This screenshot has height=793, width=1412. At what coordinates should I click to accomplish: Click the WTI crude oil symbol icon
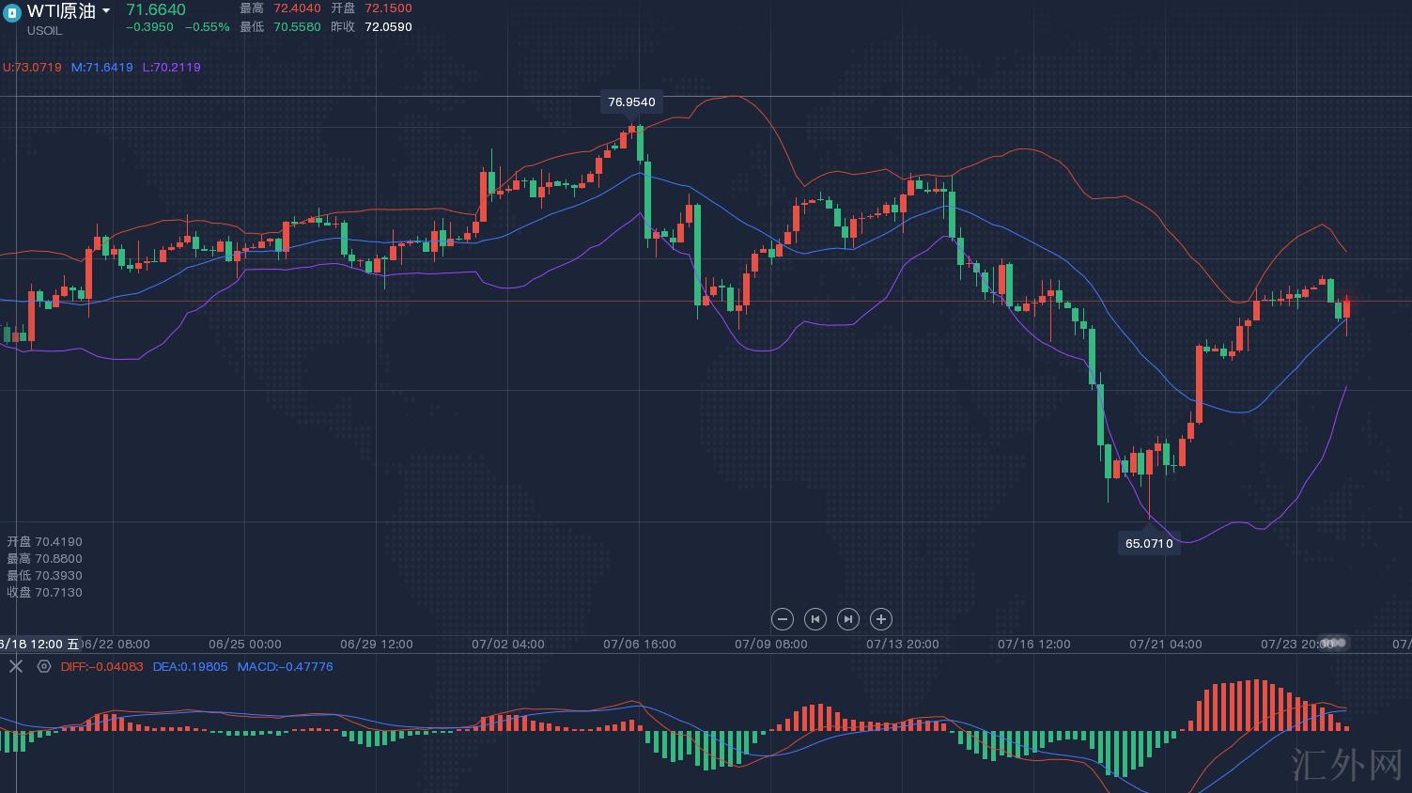pyautogui.click(x=12, y=12)
